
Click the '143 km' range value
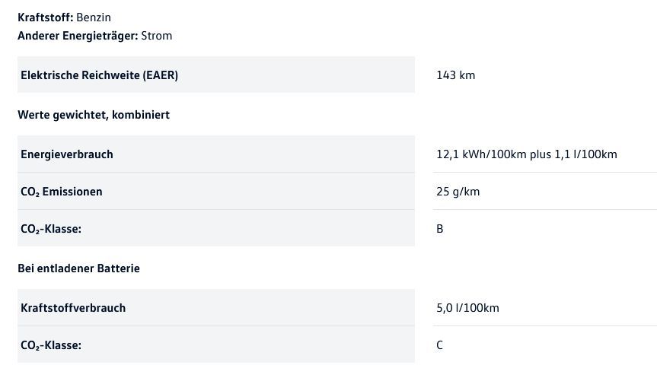pos(456,75)
